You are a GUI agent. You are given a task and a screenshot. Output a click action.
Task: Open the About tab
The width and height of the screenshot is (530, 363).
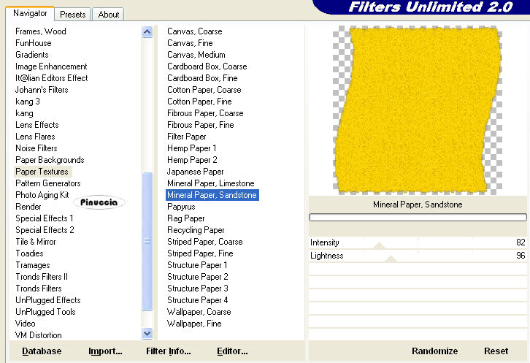click(109, 15)
